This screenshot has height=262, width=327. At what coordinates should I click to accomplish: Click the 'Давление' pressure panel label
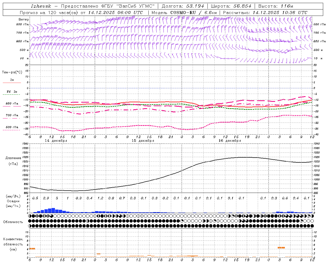click(13, 158)
